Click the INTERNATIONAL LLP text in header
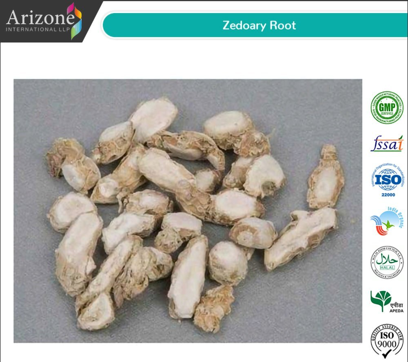408x362 pixels. tap(38, 29)
